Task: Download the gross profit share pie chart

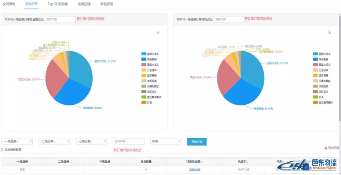Action: pyautogui.click(x=330, y=32)
